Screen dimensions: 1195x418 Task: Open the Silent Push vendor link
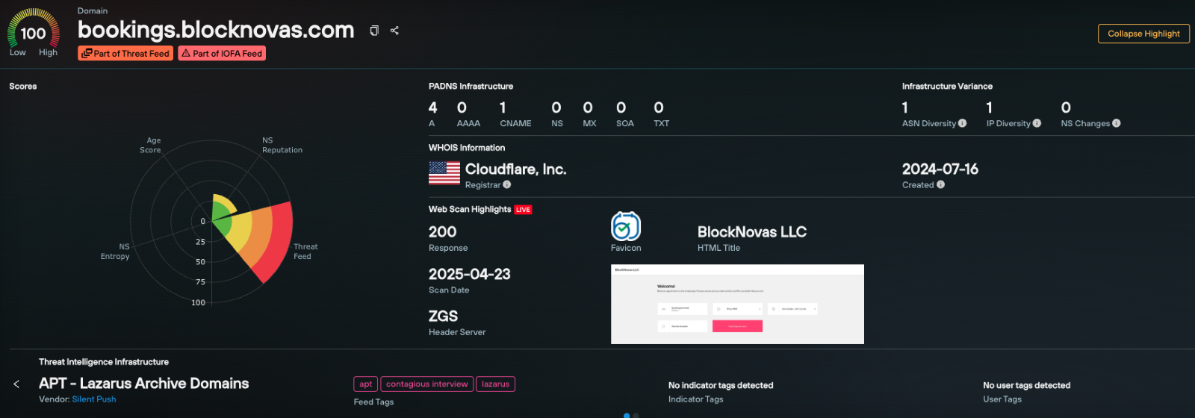click(x=94, y=399)
